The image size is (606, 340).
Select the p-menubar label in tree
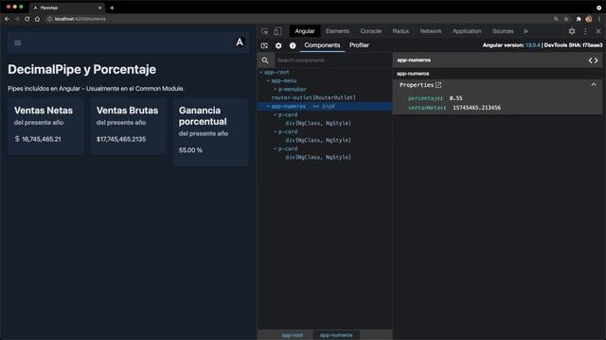coord(293,89)
